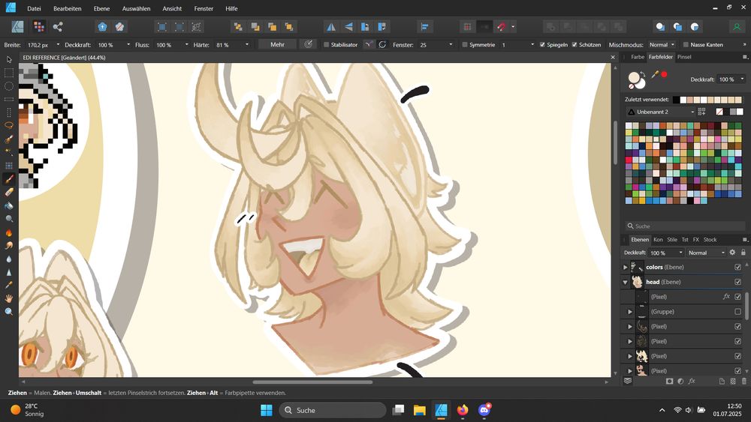Hide the (Pixel) layer that has fx
Screen dimensions: 751x422
(x=737, y=297)
